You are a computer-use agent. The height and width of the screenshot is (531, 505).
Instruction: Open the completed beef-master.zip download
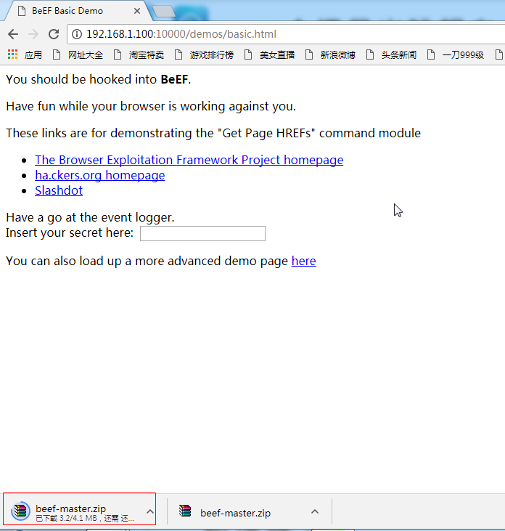pyautogui.click(x=235, y=513)
